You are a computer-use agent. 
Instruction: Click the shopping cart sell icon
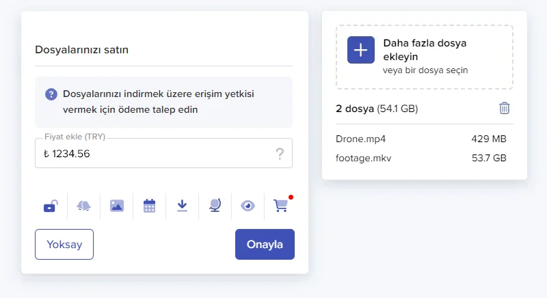[x=280, y=205]
